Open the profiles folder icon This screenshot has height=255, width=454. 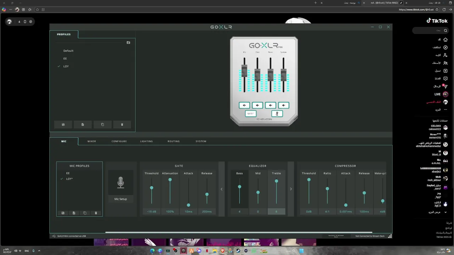[128, 42]
